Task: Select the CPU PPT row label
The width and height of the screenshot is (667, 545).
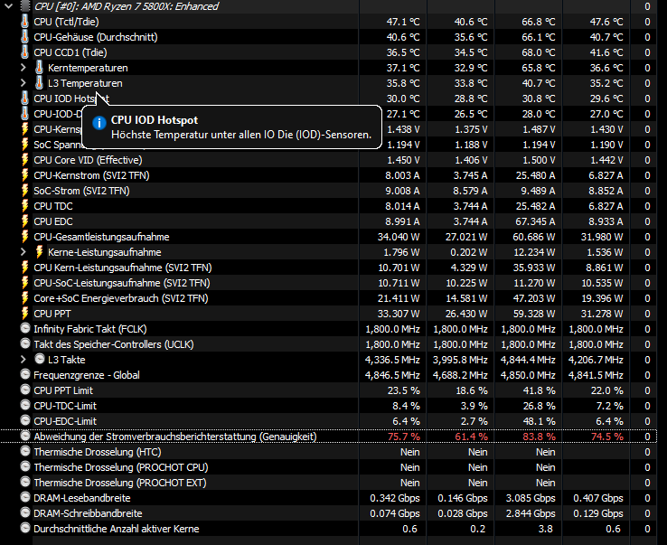Action: coord(52,314)
